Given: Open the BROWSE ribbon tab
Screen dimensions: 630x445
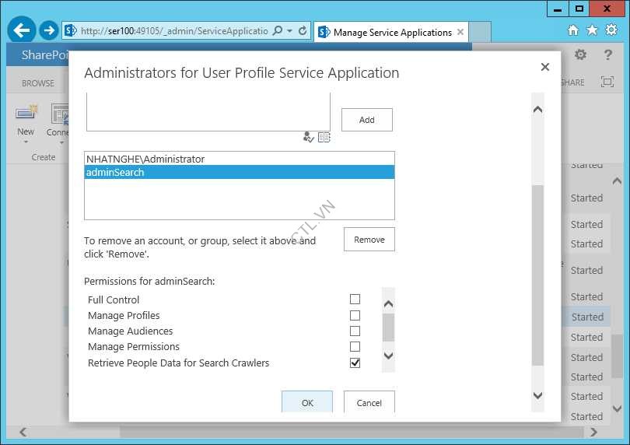Looking at the screenshot, I should point(38,83).
